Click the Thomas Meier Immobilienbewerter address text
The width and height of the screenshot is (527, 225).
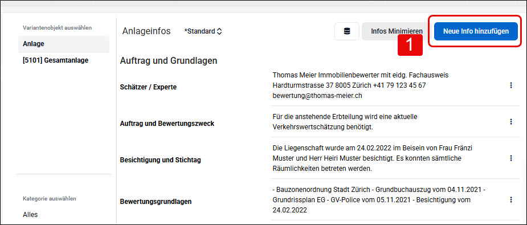360,85
